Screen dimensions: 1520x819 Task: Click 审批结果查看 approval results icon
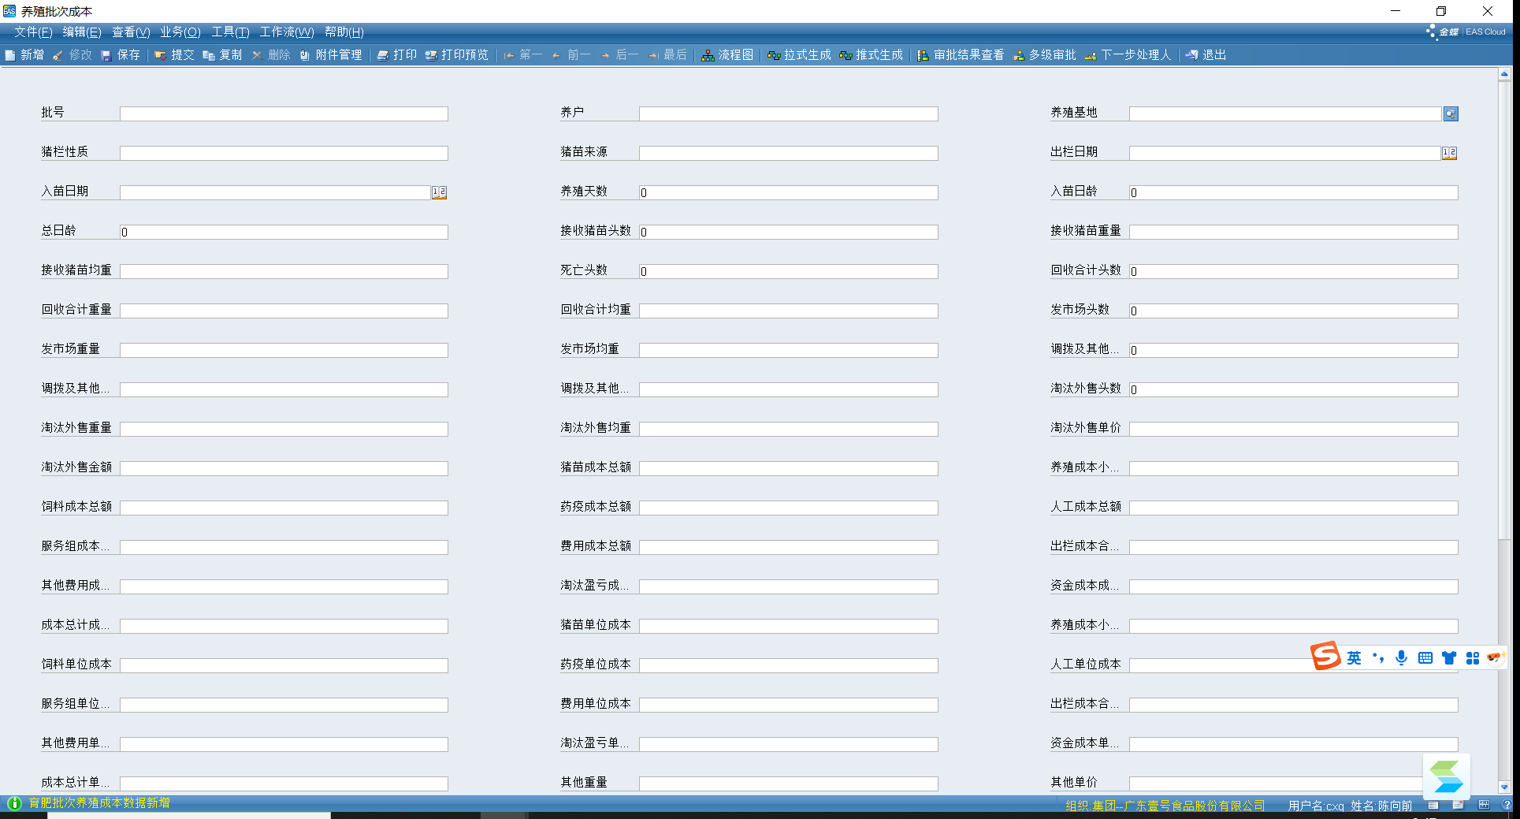(x=923, y=55)
